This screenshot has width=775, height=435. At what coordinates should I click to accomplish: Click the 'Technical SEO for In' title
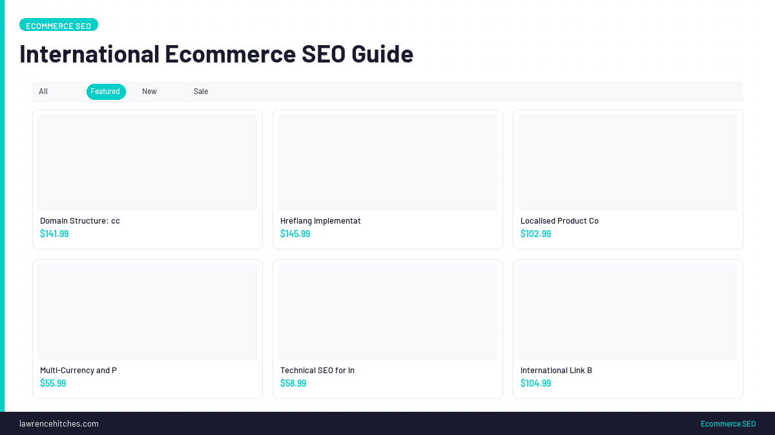pos(317,371)
